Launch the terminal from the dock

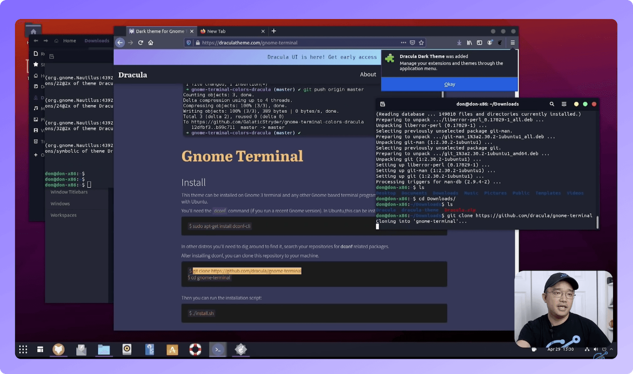pyautogui.click(x=217, y=349)
